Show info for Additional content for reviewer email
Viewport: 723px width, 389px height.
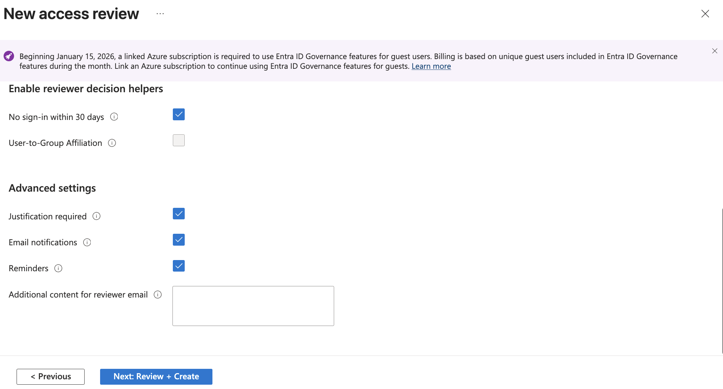[158, 295]
